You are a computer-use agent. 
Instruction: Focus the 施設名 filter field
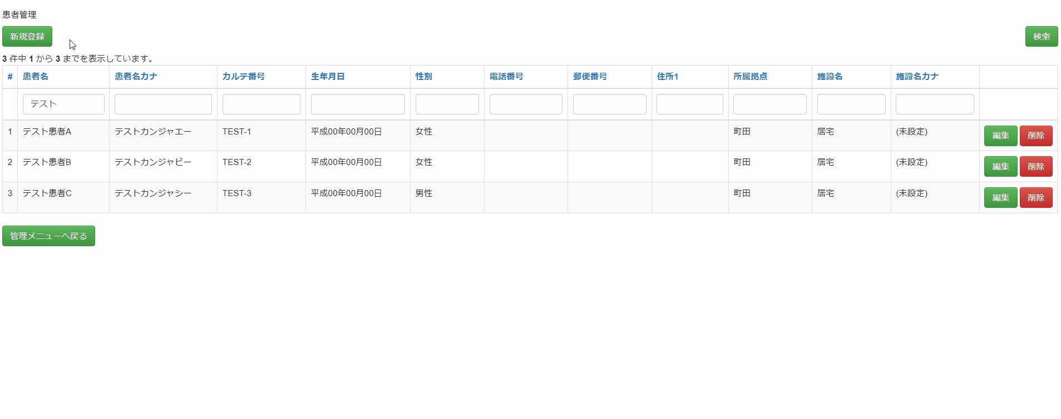[x=851, y=104]
